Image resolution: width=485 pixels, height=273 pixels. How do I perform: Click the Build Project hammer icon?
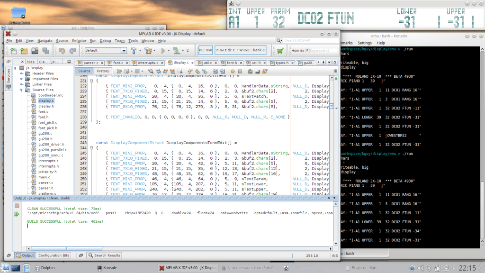point(134,50)
